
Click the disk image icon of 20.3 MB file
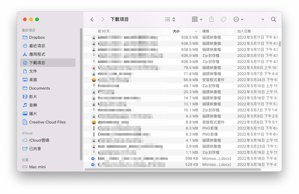[94, 92]
